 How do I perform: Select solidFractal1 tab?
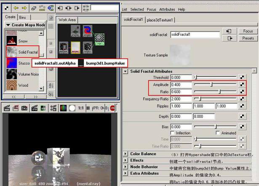[134, 19]
